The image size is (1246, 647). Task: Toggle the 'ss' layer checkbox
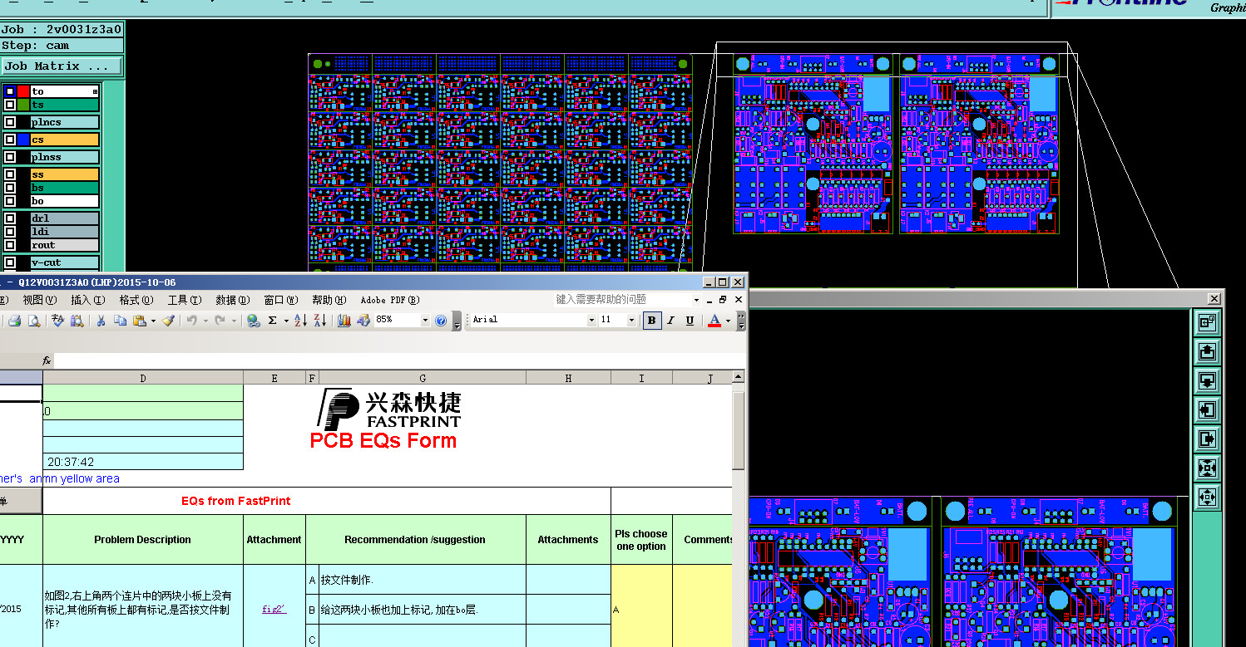(x=10, y=174)
